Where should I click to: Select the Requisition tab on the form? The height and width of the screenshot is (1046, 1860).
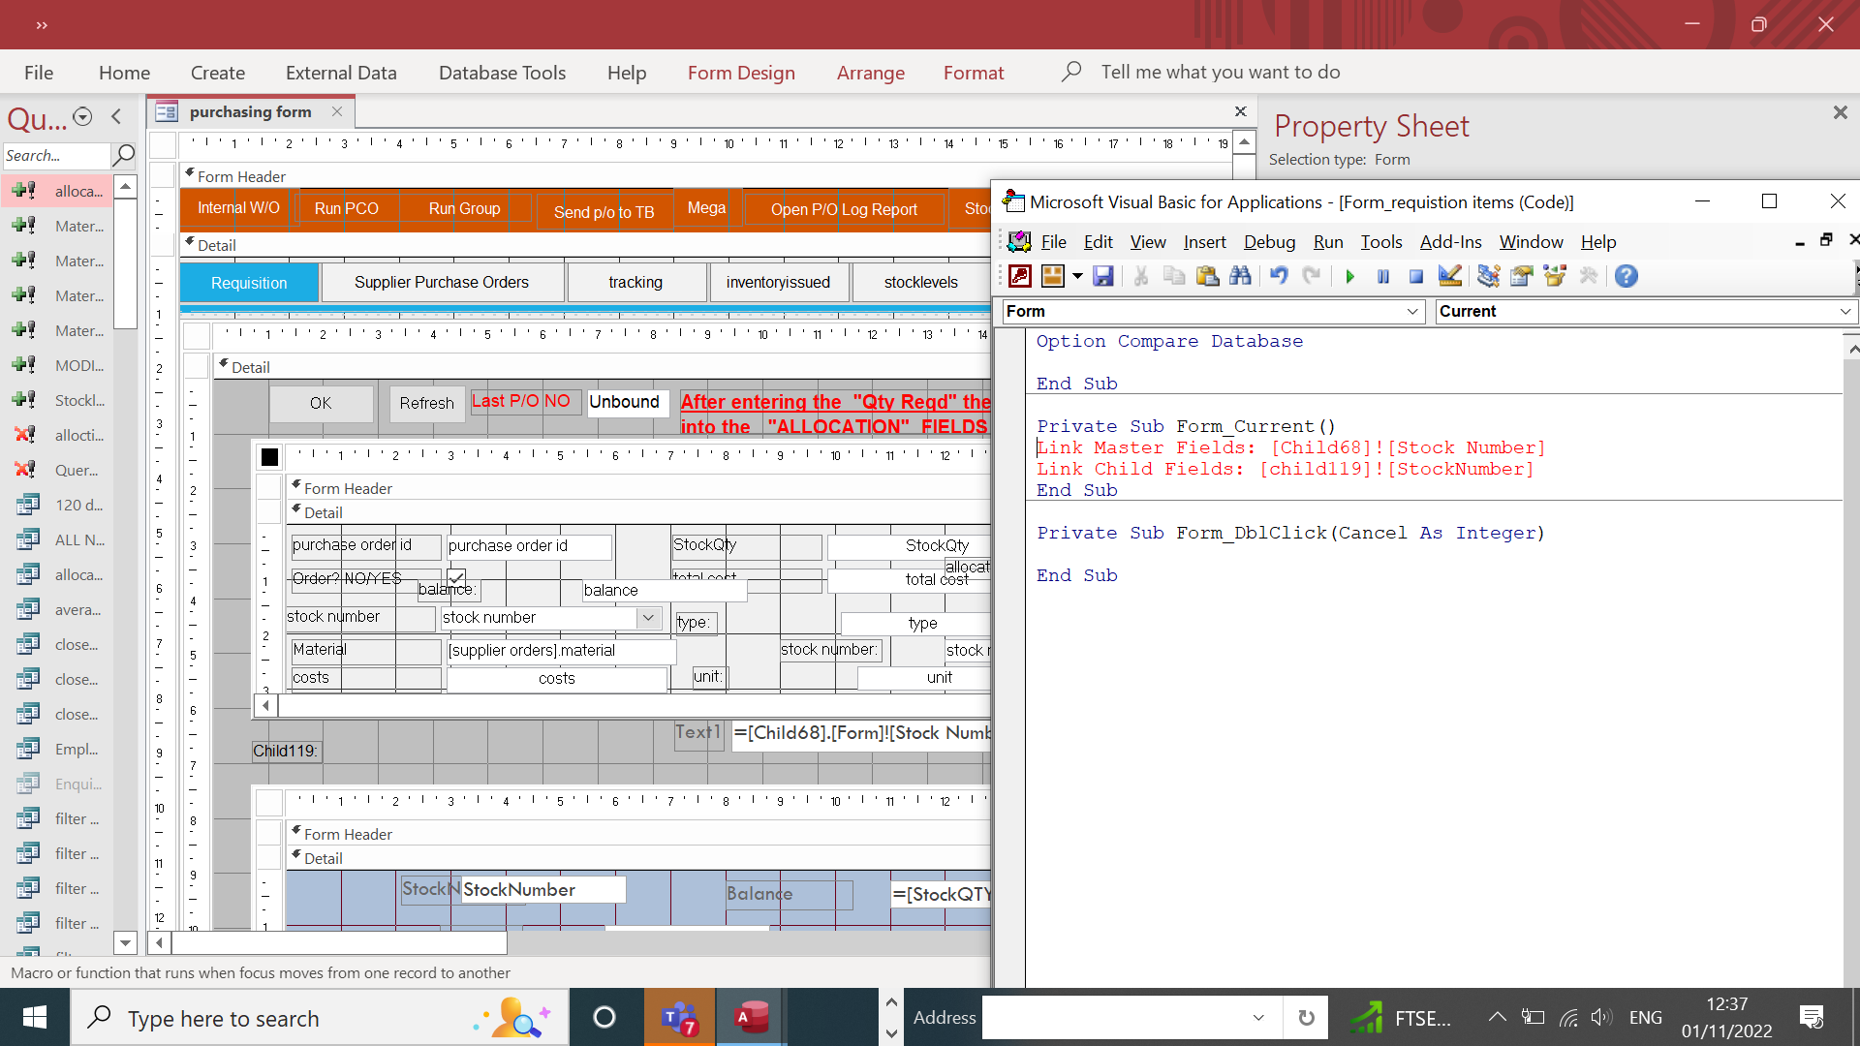[x=249, y=283]
